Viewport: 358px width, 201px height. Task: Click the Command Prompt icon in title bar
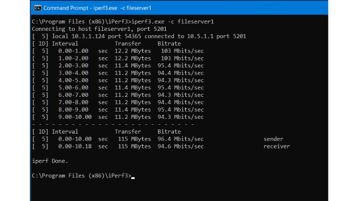tap(38, 8)
